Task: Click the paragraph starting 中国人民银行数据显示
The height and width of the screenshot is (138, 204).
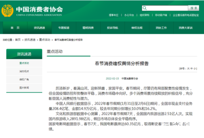Action: coord(121,106)
